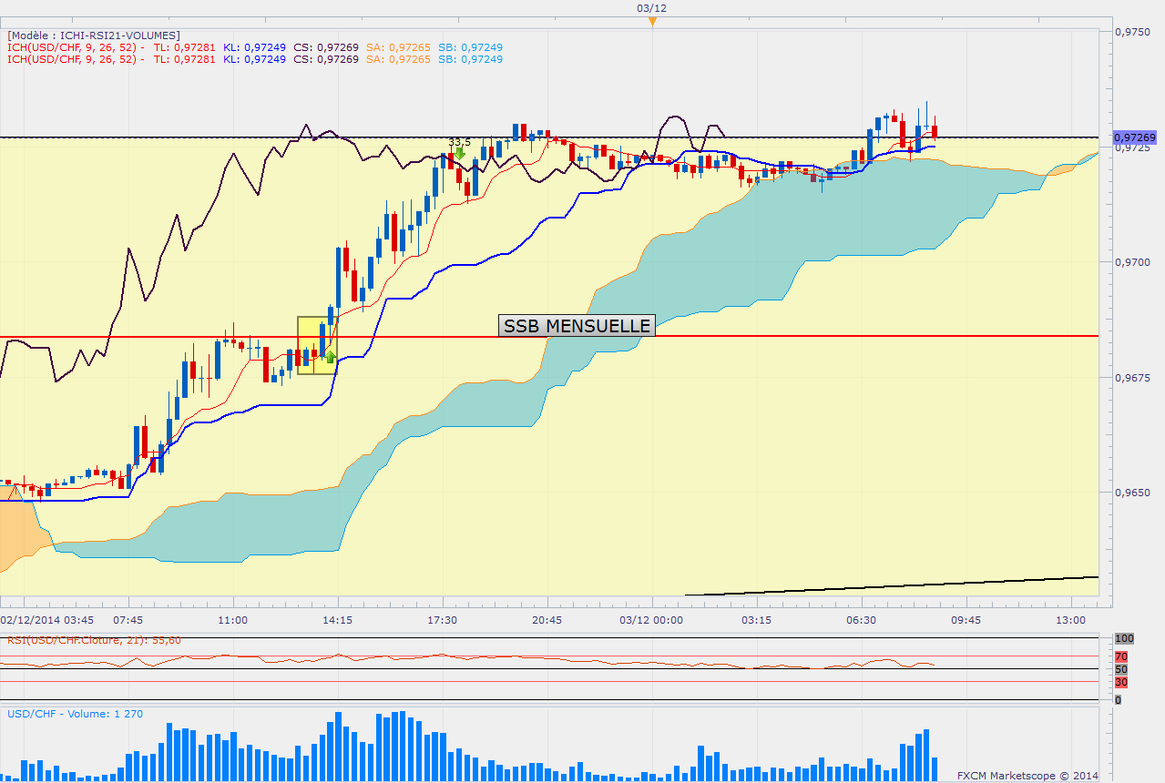Click the RSI(USD/CHF.Cloture, 21) indicator label

pyautogui.click(x=94, y=640)
